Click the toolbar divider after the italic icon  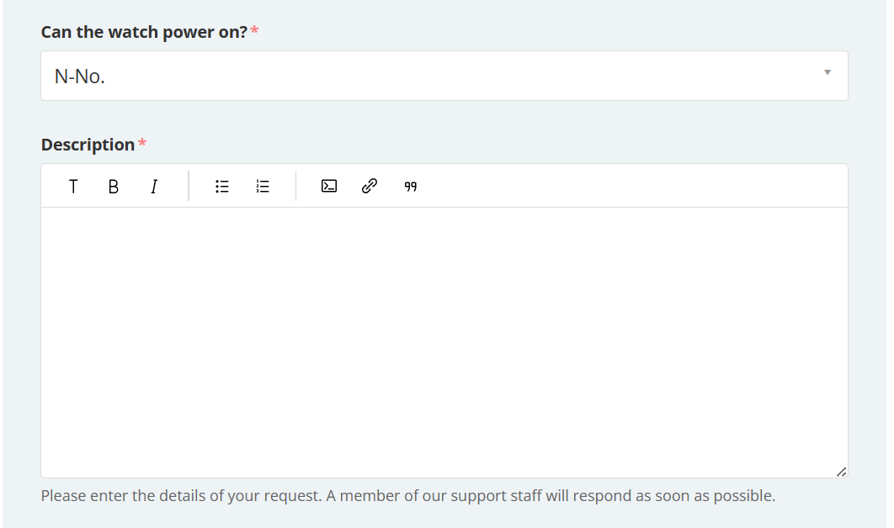189,186
